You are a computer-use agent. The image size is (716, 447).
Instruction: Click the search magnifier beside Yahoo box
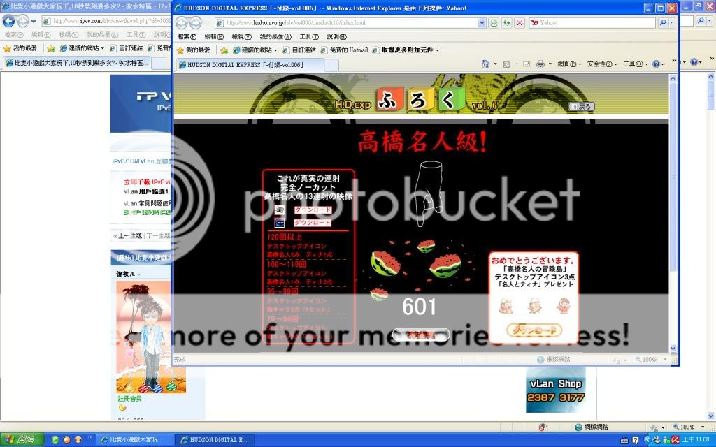[664, 22]
